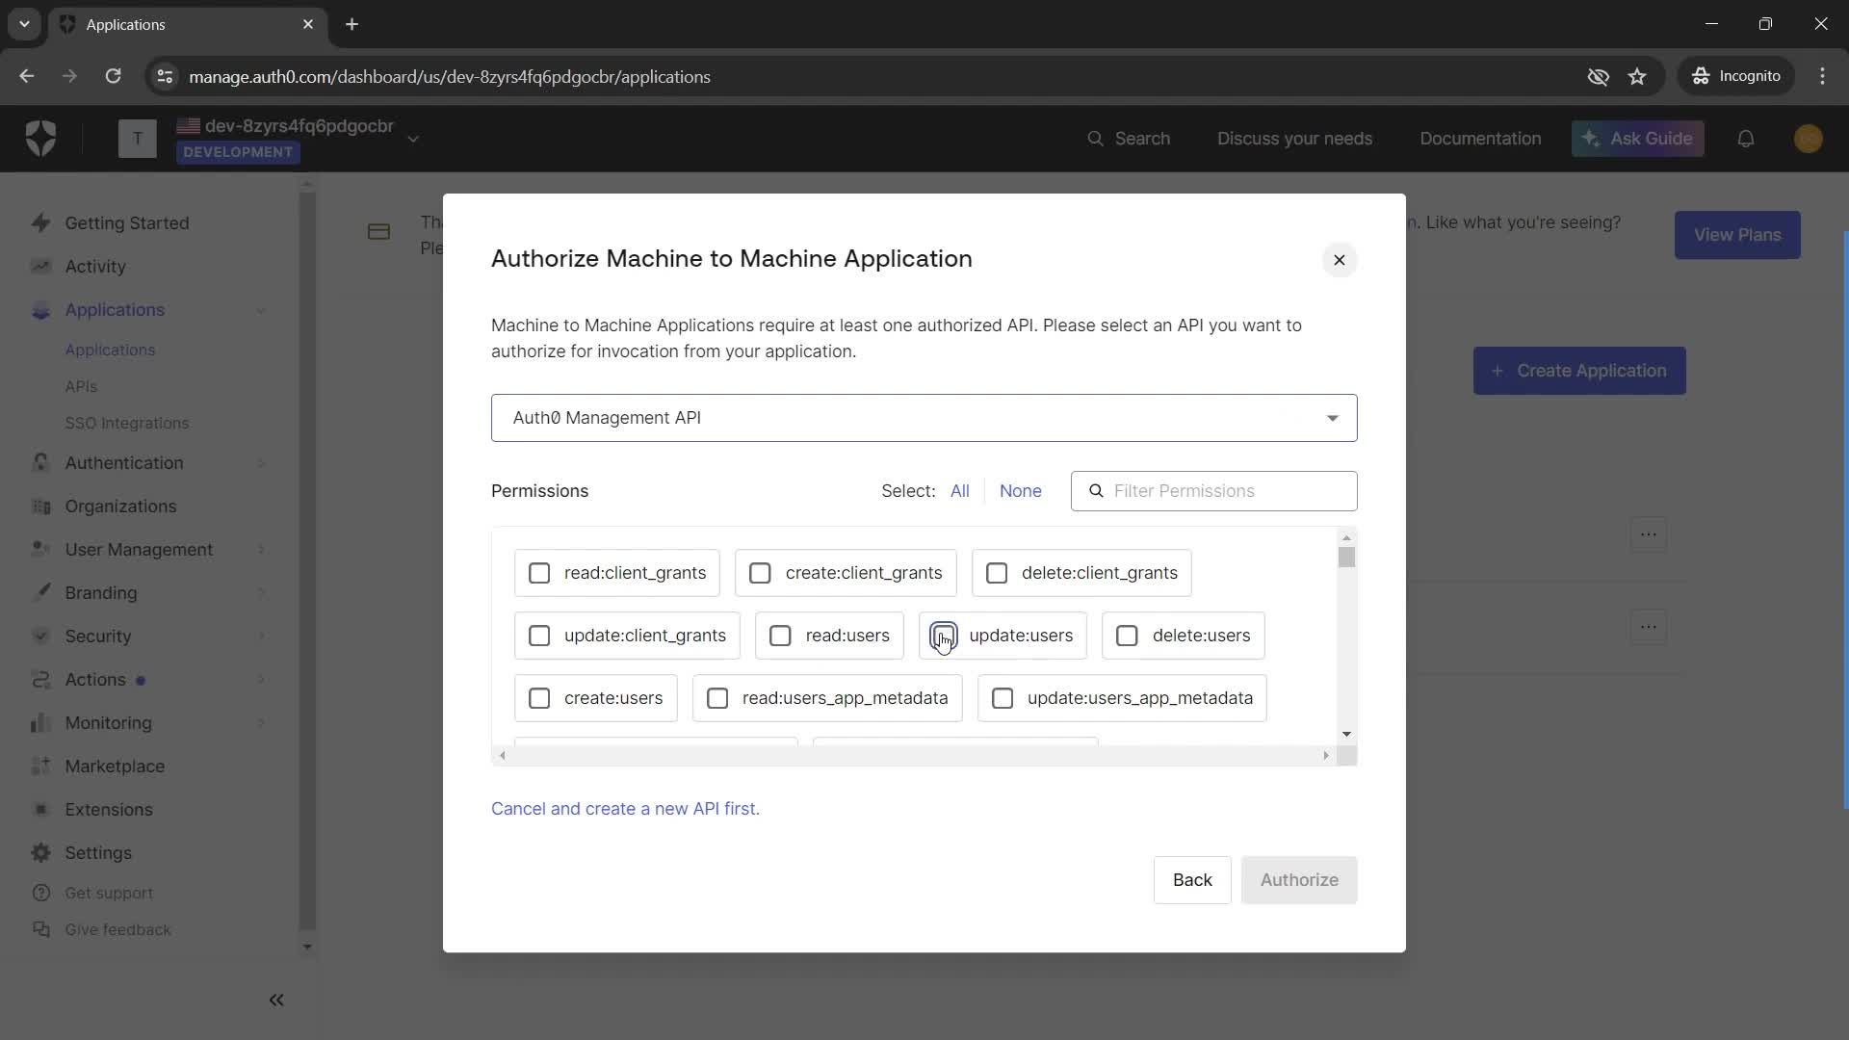This screenshot has width=1849, height=1040.
Task: Open the APIs submenu item
Action: pyautogui.click(x=81, y=387)
